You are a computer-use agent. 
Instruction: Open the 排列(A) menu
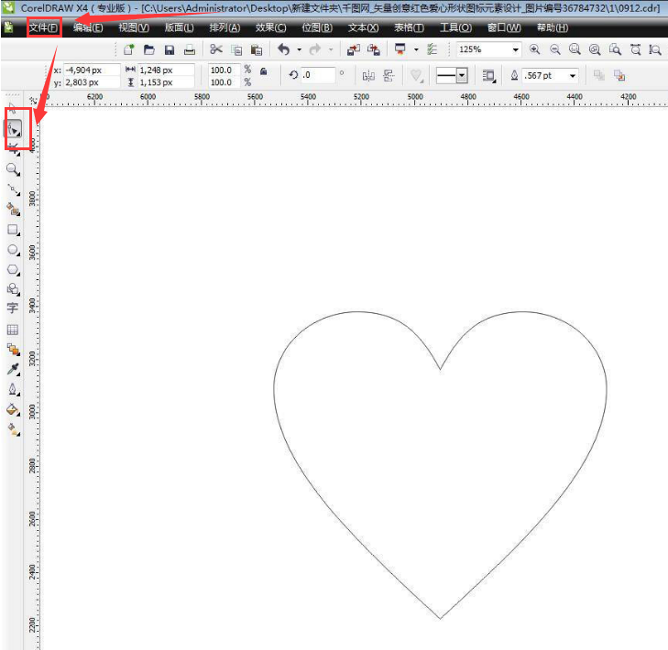224,27
